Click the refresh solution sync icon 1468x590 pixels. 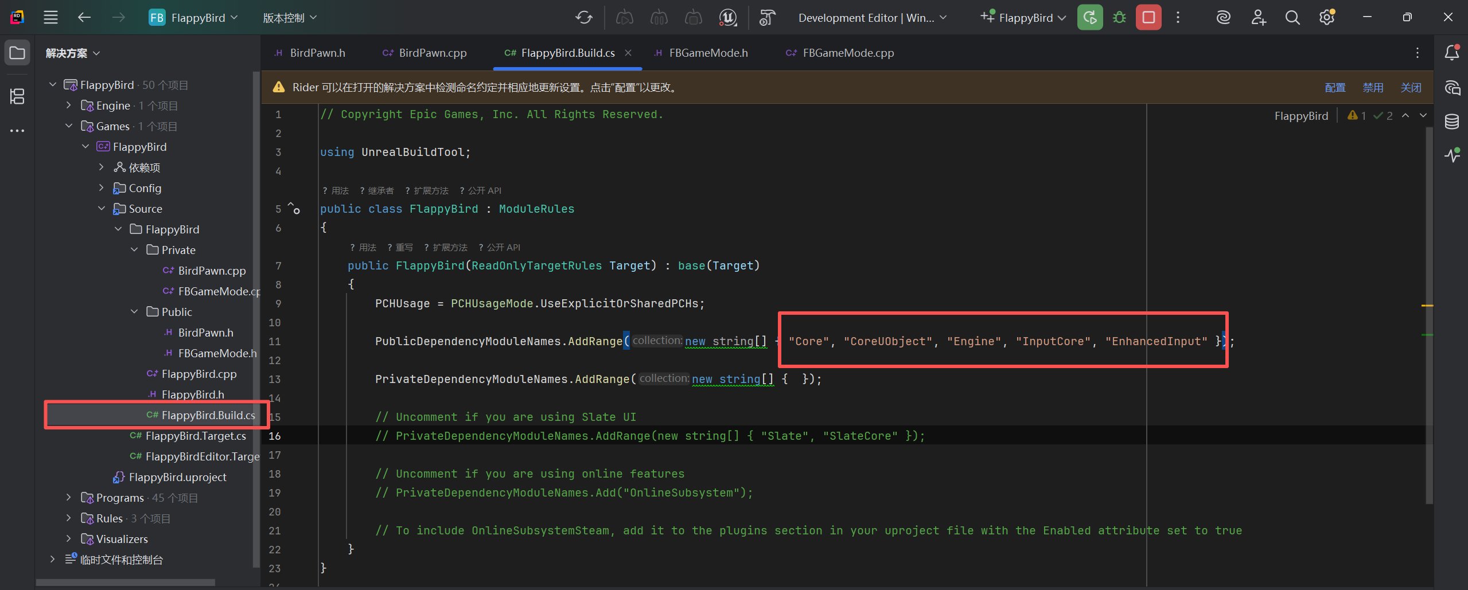(x=584, y=18)
